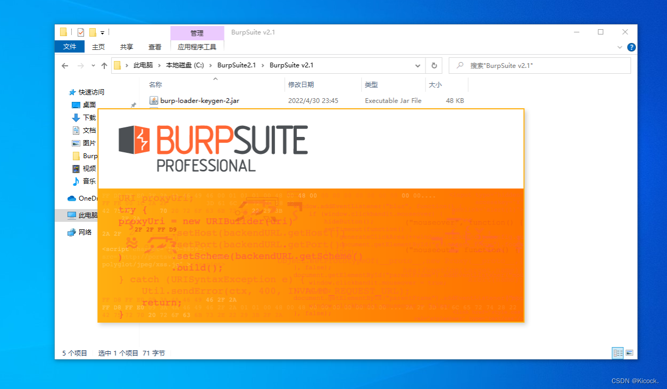Viewport: 667px width, 389px height.
Task: Switch to the 共享 ribbon tab
Action: click(127, 47)
